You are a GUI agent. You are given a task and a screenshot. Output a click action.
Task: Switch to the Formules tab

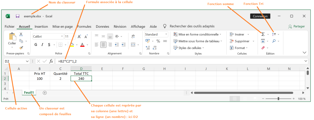[84, 26]
